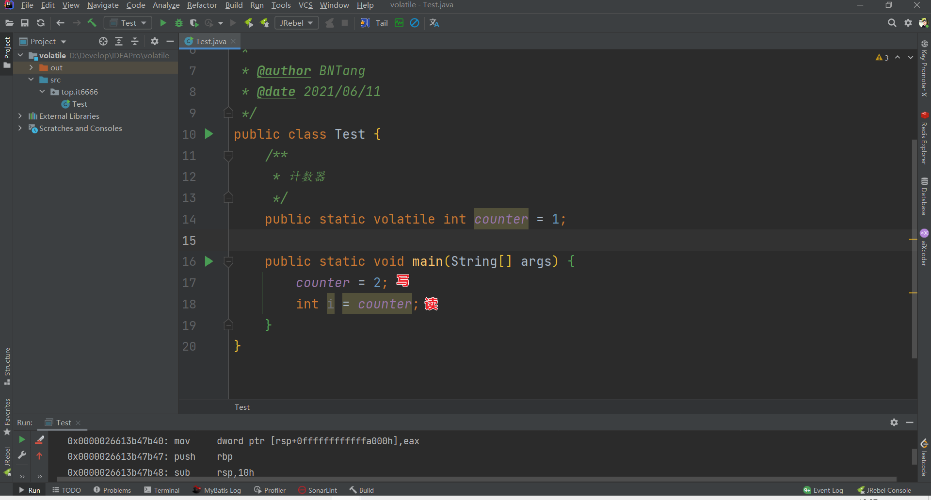The width and height of the screenshot is (931, 500).
Task: Toggle the Structure tool window stripe button
Action: click(7, 366)
